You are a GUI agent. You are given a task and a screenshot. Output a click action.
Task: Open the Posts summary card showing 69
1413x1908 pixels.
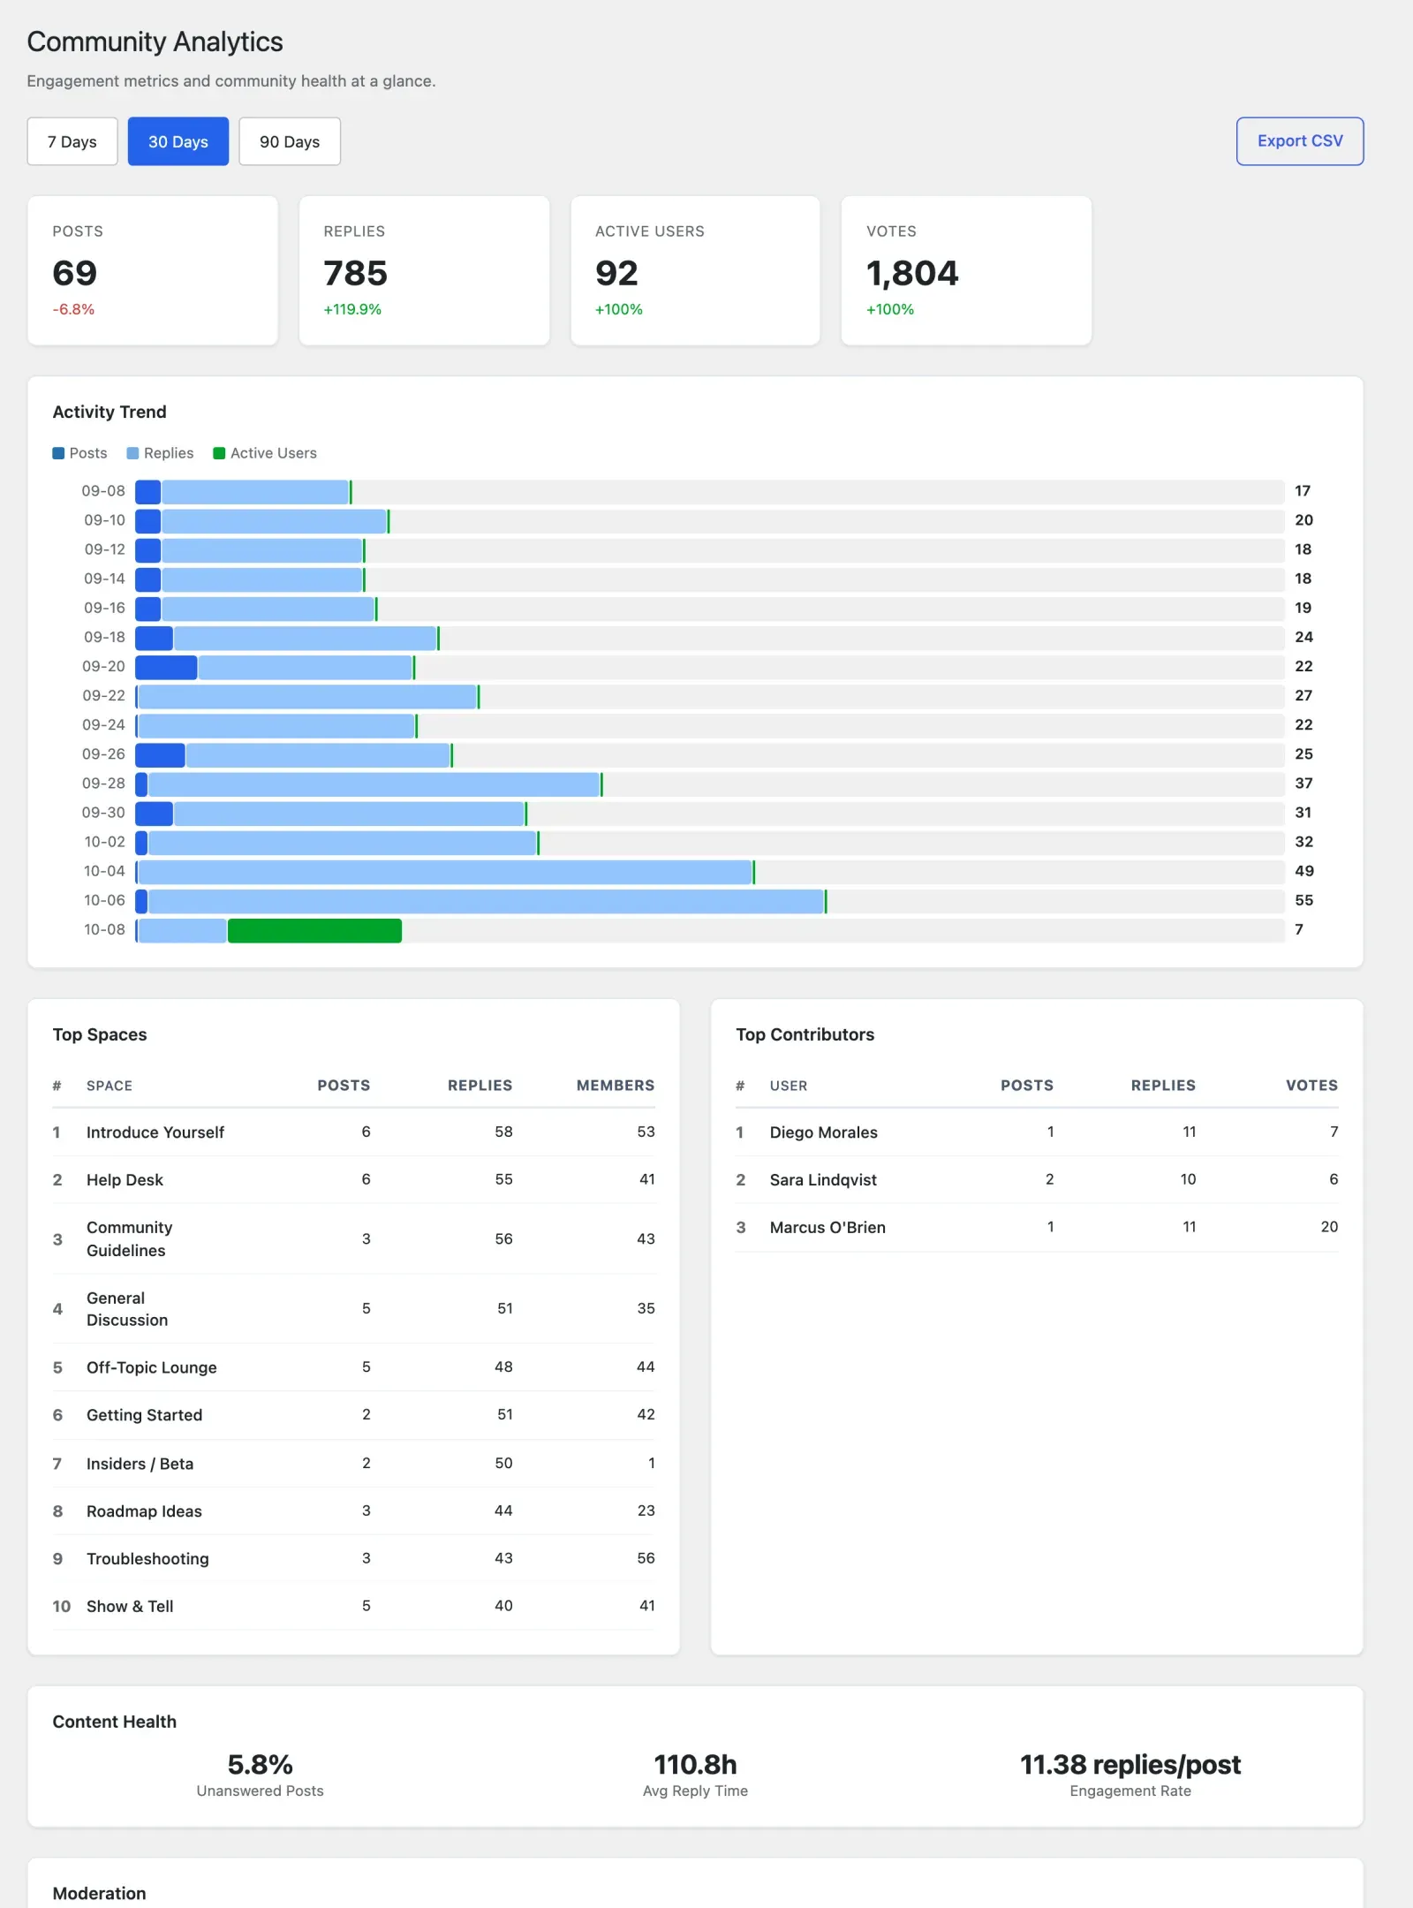click(x=153, y=270)
